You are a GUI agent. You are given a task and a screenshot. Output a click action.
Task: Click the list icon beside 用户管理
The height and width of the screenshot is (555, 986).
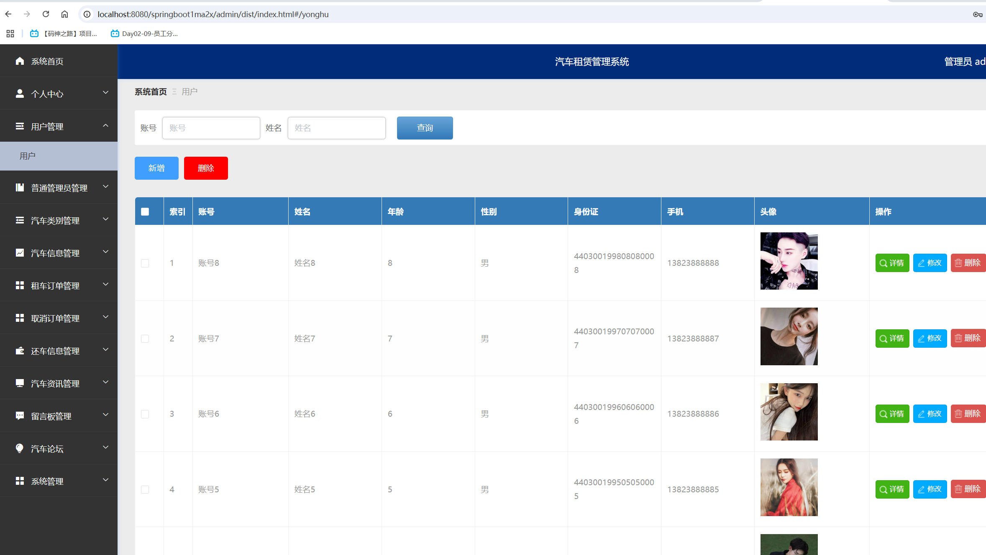tap(20, 126)
